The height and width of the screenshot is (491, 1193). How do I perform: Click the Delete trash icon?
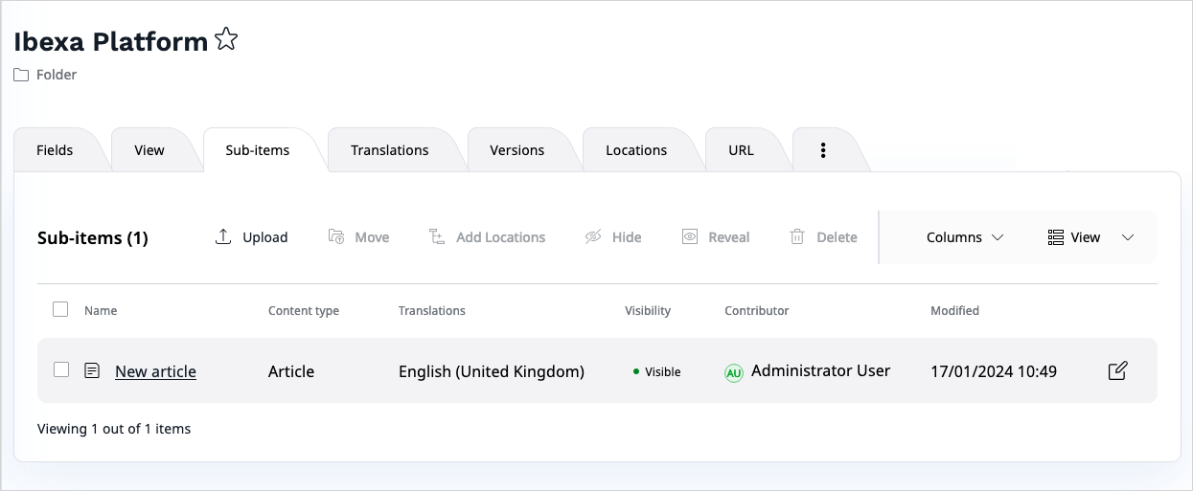797,237
